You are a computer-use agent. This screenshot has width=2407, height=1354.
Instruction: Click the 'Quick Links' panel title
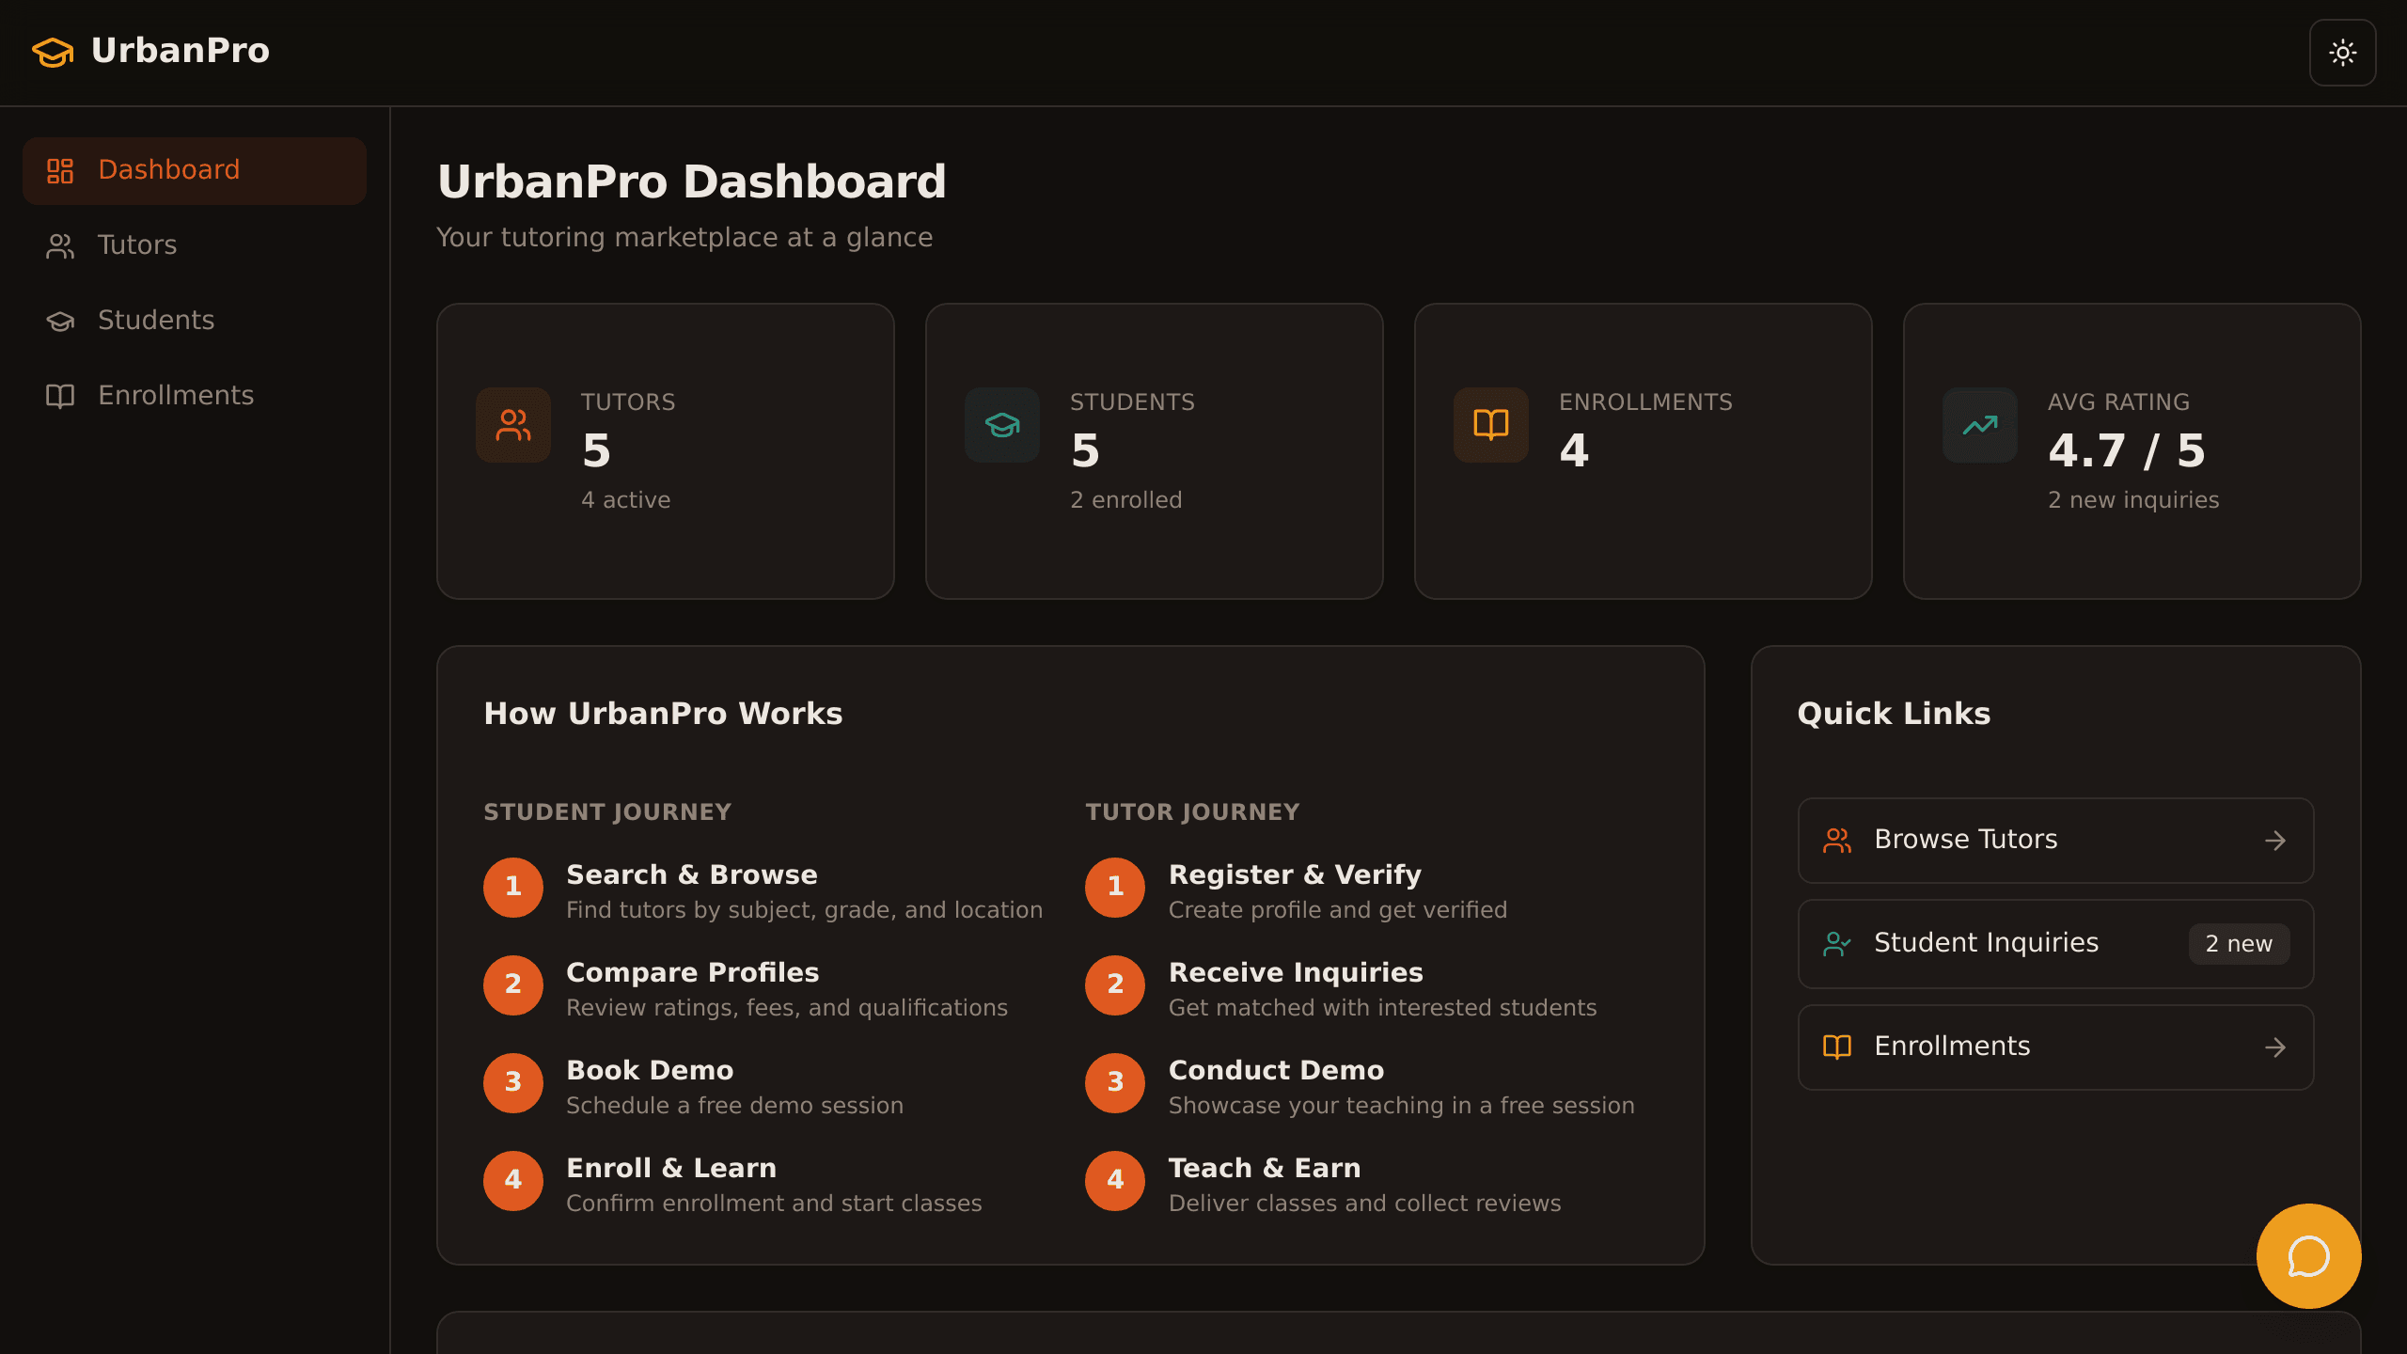pos(1894,714)
